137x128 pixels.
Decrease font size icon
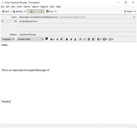[58, 39]
